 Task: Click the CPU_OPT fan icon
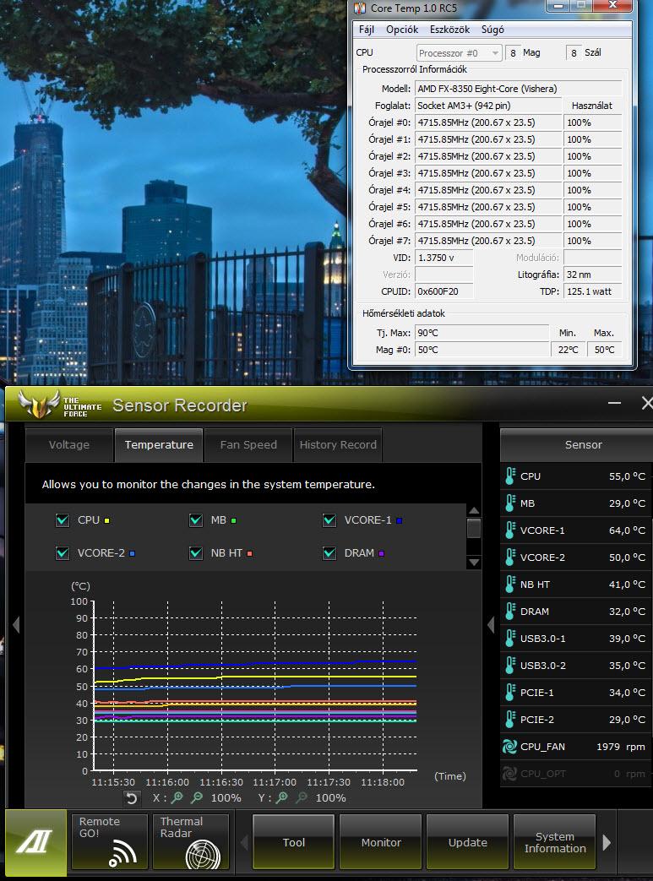click(509, 773)
